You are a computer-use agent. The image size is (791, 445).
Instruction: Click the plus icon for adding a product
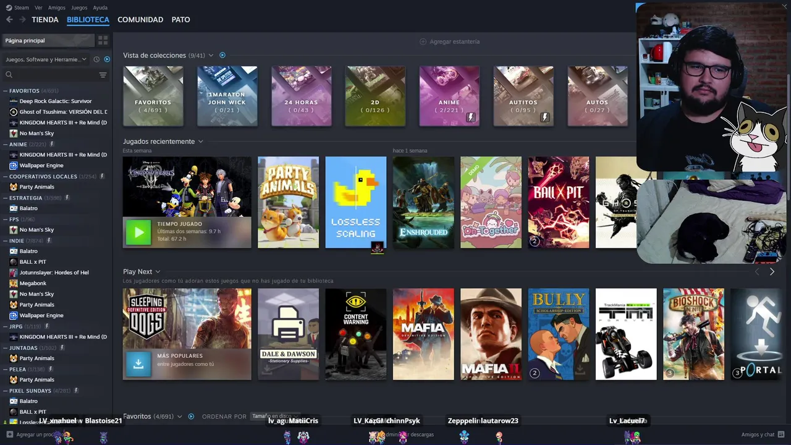tap(9, 434)
